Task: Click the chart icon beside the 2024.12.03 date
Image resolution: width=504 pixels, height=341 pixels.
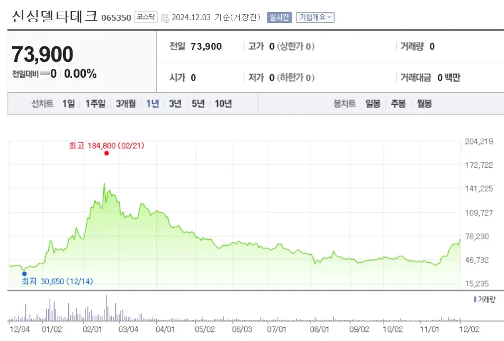Action: coord(165,17)
